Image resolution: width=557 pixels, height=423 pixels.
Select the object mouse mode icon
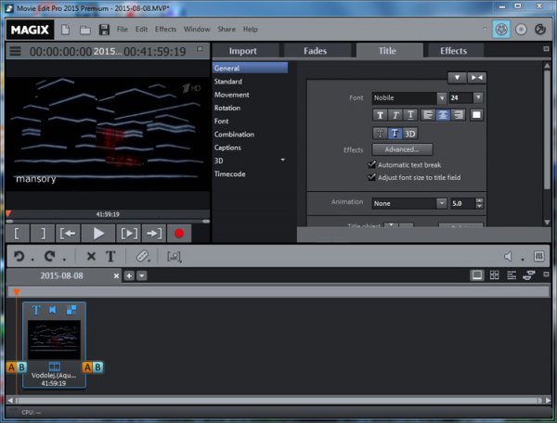(175, 256)
